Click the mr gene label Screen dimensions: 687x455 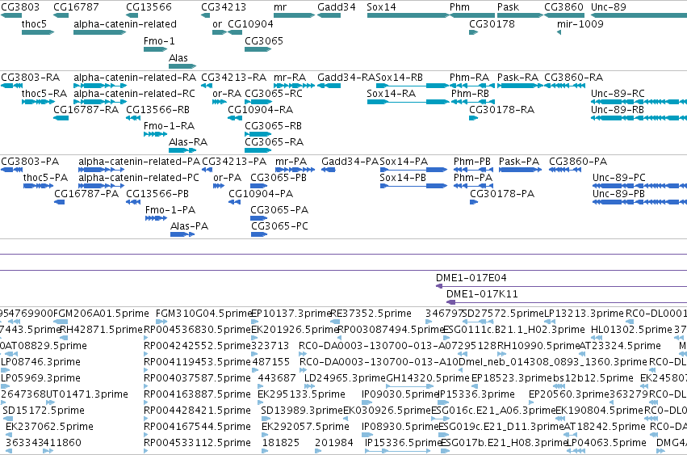[x=280, y=7]
